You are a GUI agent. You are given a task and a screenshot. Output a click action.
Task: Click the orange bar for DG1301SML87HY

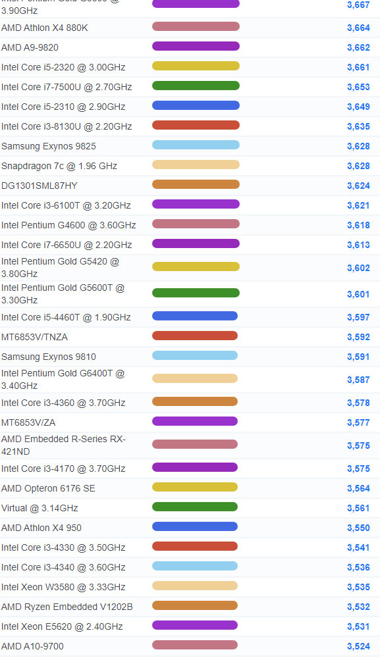pos(196,184)
